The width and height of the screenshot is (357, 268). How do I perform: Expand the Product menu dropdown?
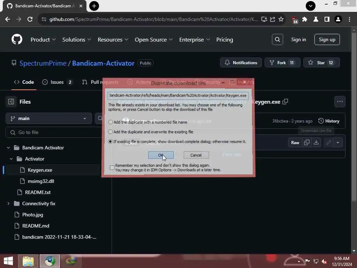tap(43, 39)
